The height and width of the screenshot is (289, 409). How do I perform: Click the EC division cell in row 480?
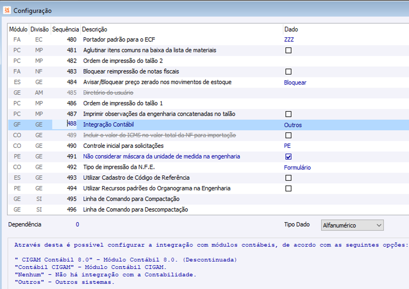pos(39,40)
